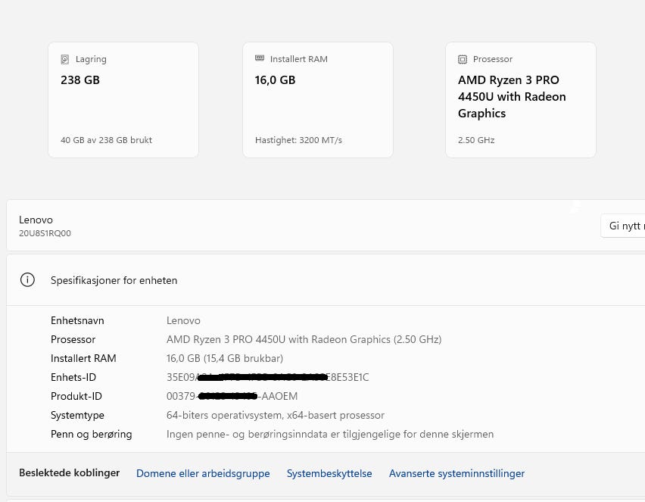The width and height of the screenshot is (645, 502).
Task: Select the Enhetsnavn value Lenovo
Action: 183,320
